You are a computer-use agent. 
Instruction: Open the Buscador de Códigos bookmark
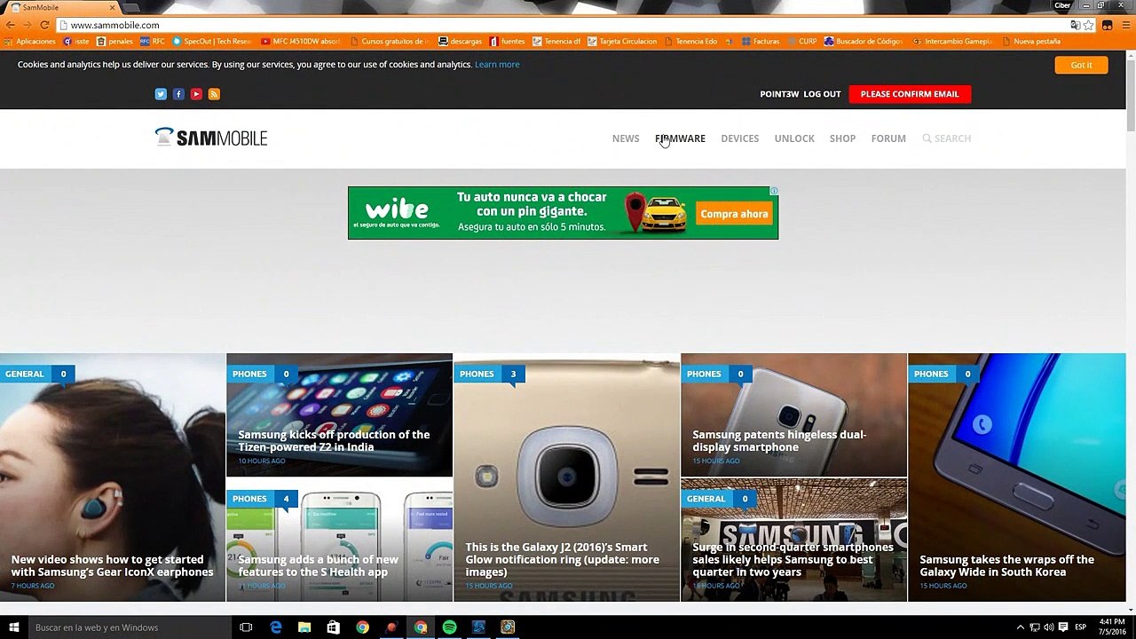click(864, 42)
